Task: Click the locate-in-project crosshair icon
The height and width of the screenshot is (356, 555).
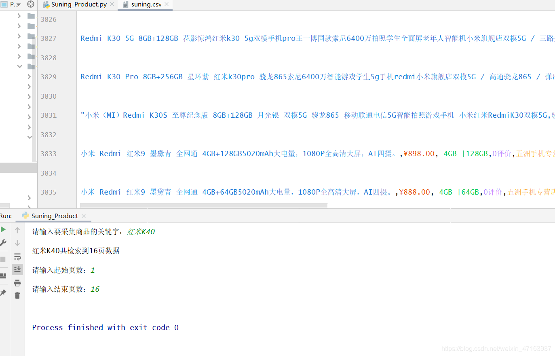Action: coord(31,4)
